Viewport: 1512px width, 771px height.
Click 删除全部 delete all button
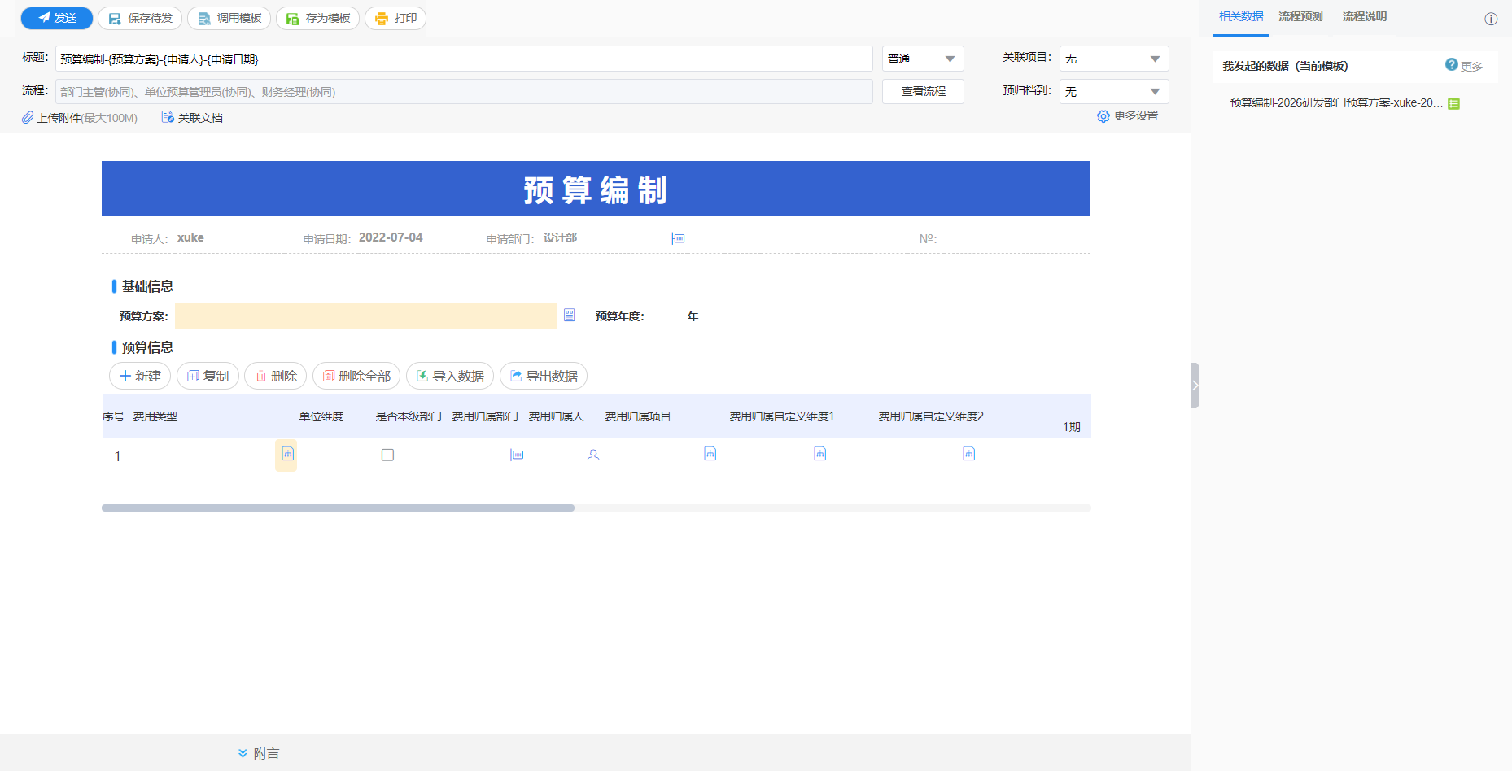pos(356,376)
